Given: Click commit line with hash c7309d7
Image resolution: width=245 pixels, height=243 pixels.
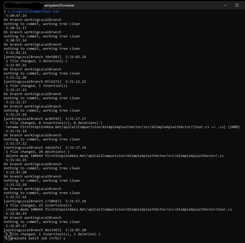Looking at the screenshot, I should pos(45,201).
